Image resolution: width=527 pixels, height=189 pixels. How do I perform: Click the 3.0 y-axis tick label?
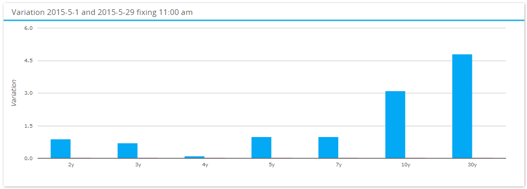[x=28, y=93]
